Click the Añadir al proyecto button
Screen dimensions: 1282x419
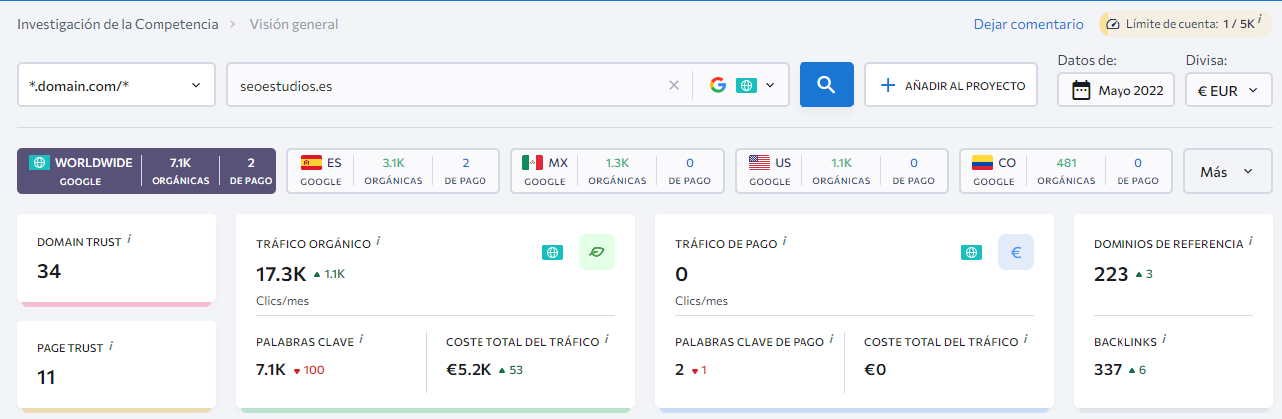[x=951, y=85]
